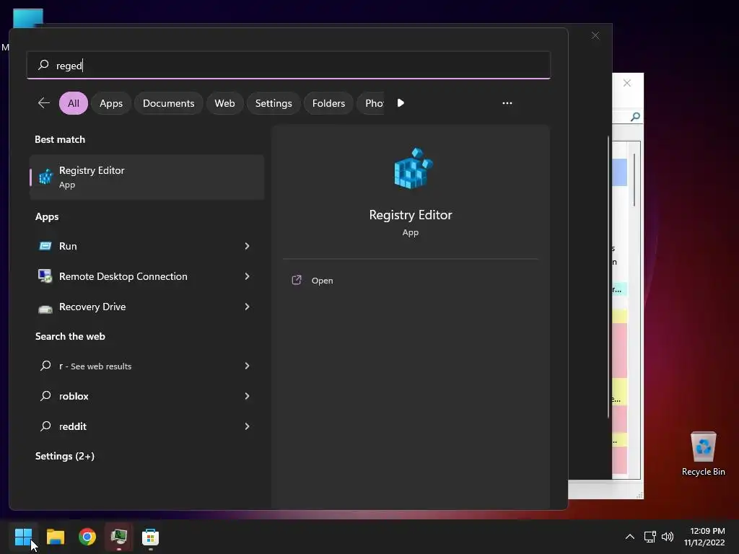Image resolution: width=739 pixels, height=554 pixels.
Task: Click the 'reddit' suggestion text
Action: [x=73, y=426]
